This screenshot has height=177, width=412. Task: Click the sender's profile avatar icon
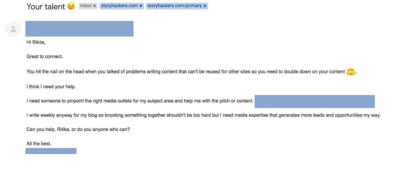[x=13, y=29]
